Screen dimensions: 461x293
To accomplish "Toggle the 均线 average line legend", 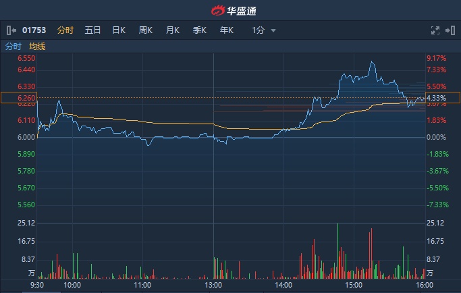I will point(37,47).
